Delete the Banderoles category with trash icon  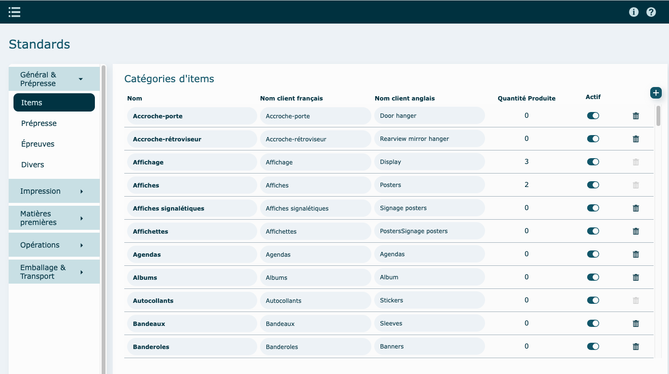635,347
